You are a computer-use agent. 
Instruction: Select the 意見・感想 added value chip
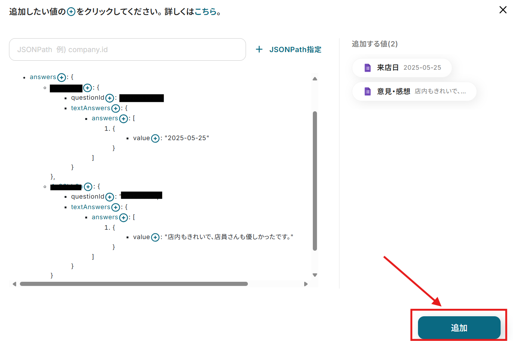[x=414, y=91]
